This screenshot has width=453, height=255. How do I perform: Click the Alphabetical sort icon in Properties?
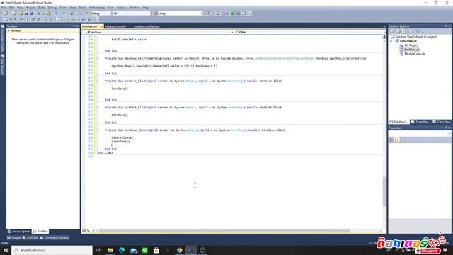397,140
